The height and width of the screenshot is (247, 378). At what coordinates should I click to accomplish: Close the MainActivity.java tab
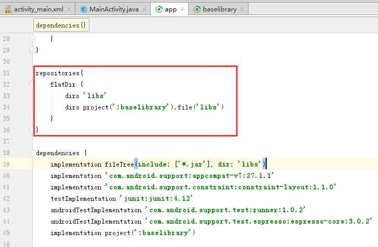tap(144, 9)
